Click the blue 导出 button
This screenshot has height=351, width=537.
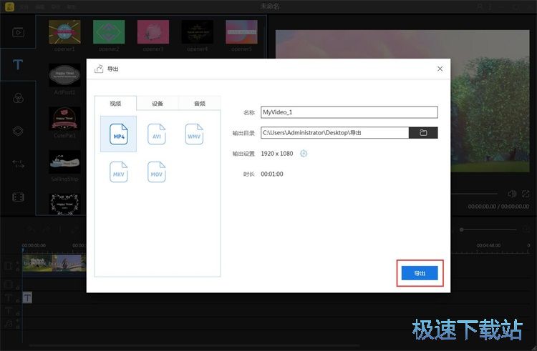point(420,273)
